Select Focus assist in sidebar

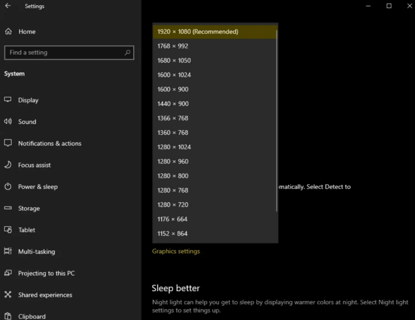pos(35,165)
